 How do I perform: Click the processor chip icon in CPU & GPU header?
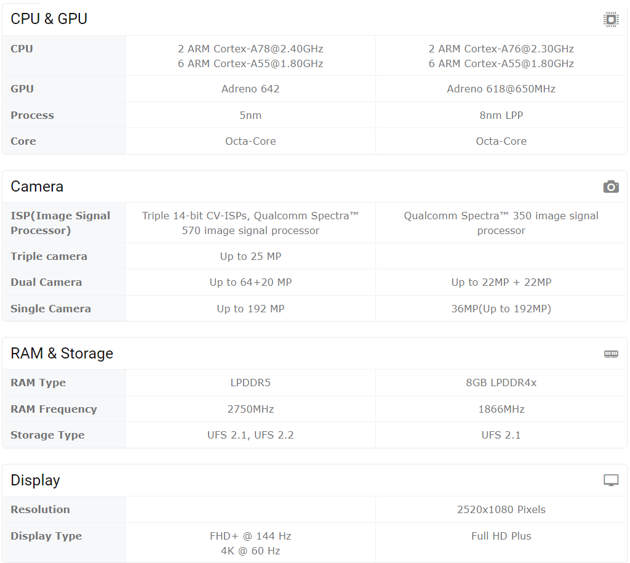611,19
